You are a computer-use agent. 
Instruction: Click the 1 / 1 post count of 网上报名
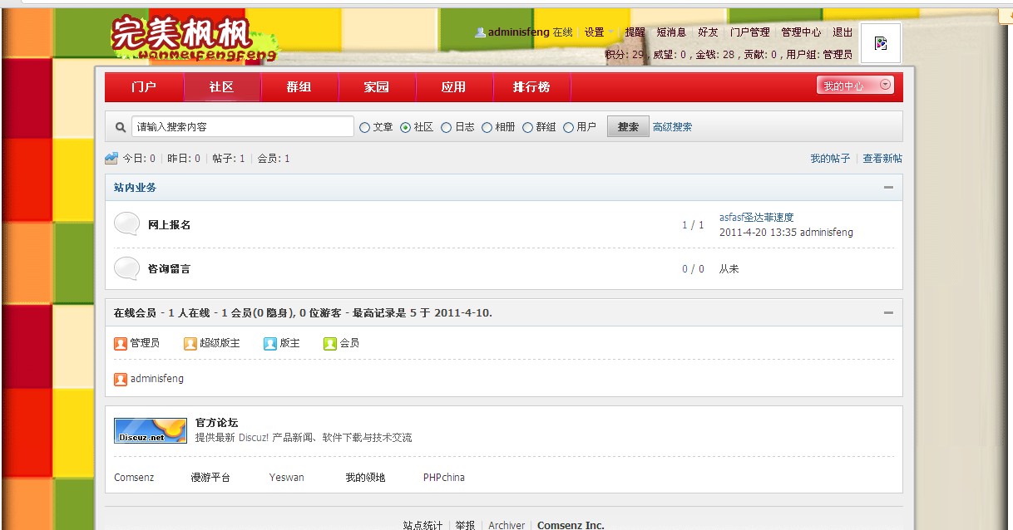693,225
